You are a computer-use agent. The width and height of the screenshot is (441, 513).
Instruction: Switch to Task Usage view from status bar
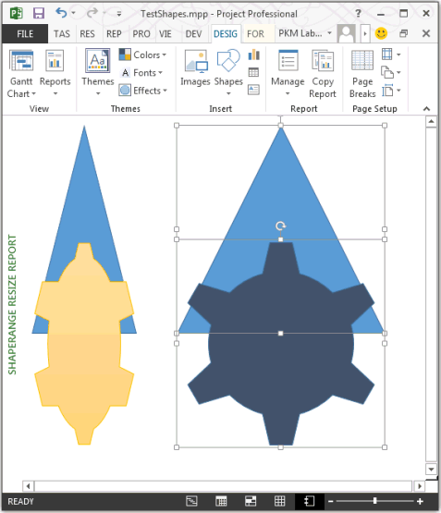tap(221, 501)
